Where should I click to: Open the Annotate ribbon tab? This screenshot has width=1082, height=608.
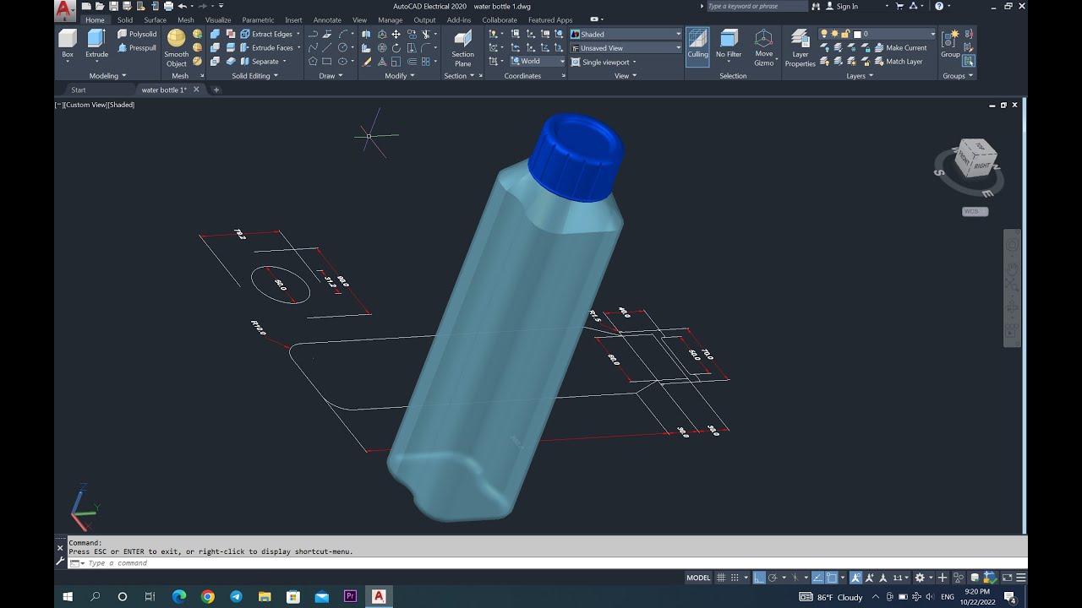click(x=327, y=19)
